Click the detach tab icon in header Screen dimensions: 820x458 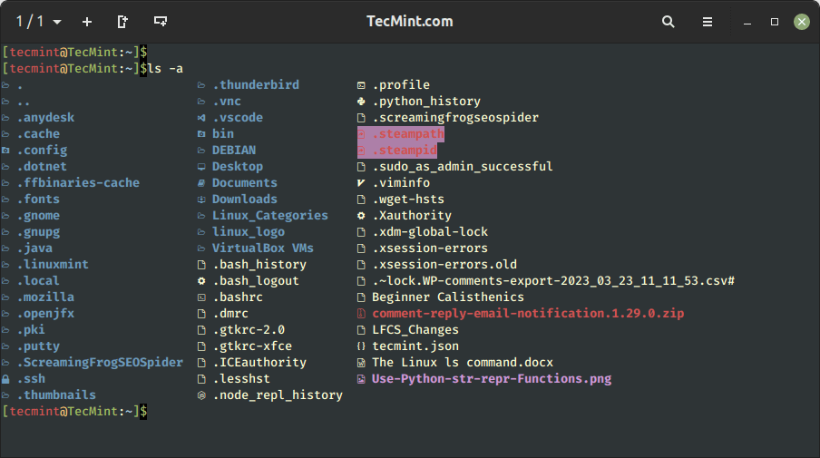tap(122, 21)
